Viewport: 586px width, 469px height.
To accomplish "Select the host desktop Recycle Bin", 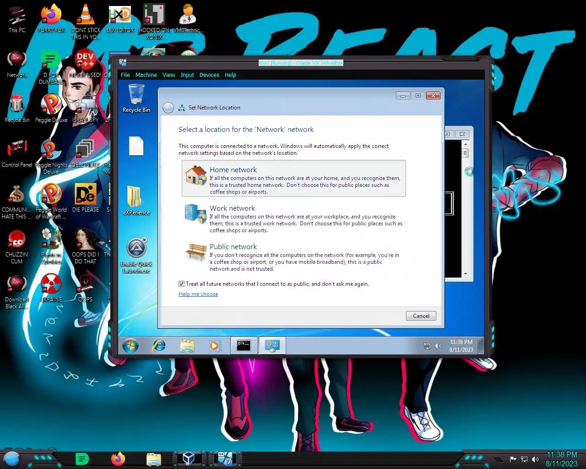I will (x=17, y=109).
